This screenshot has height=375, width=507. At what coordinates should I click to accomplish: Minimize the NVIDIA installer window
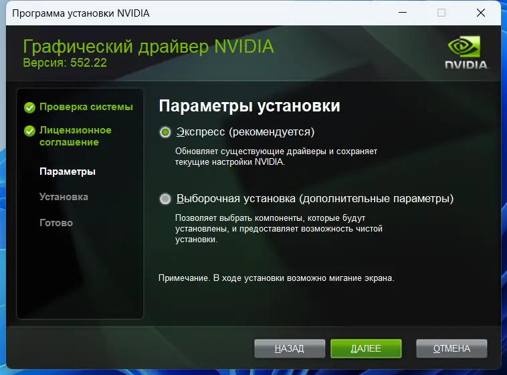click(x=403, y=13)
